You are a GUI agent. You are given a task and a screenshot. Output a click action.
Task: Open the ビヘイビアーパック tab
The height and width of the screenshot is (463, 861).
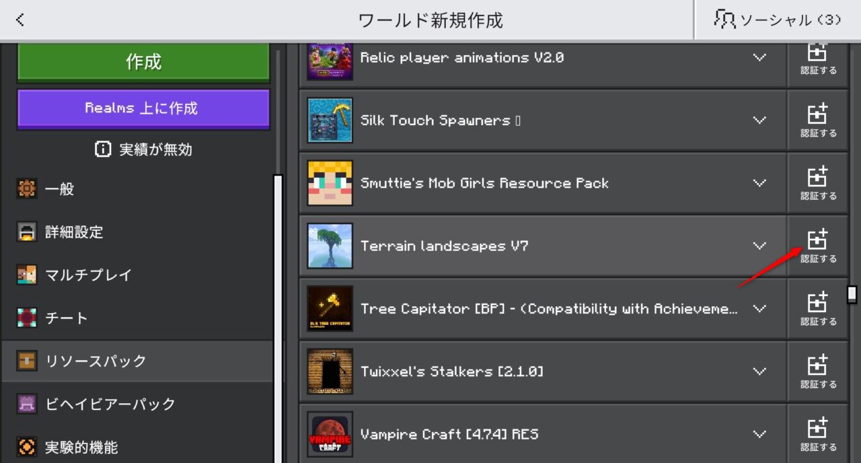[x=137, y=404]
